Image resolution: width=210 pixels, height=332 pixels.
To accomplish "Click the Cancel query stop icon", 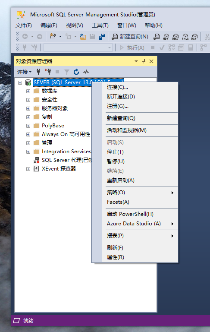I will (153, 47).
